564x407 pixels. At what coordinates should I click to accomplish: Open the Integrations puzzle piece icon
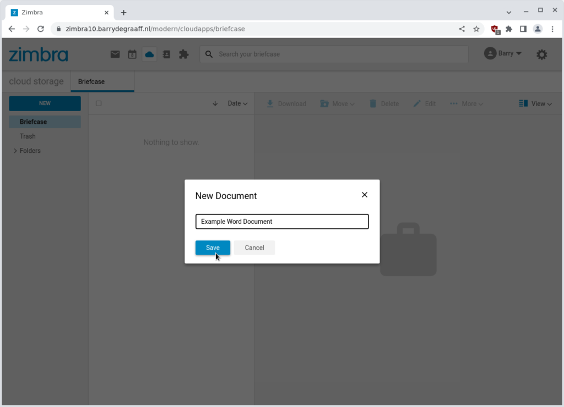[184, 54]
